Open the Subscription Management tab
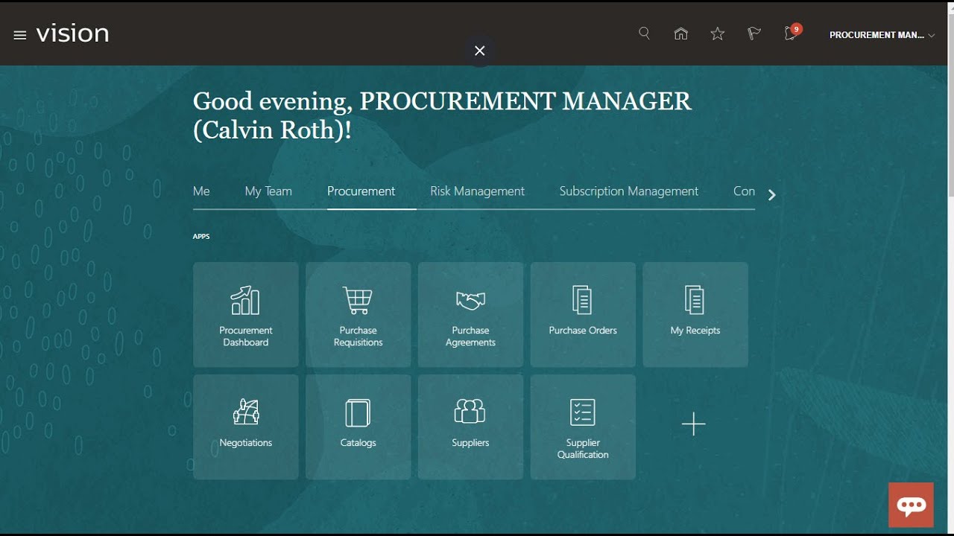 pos(629,191)
